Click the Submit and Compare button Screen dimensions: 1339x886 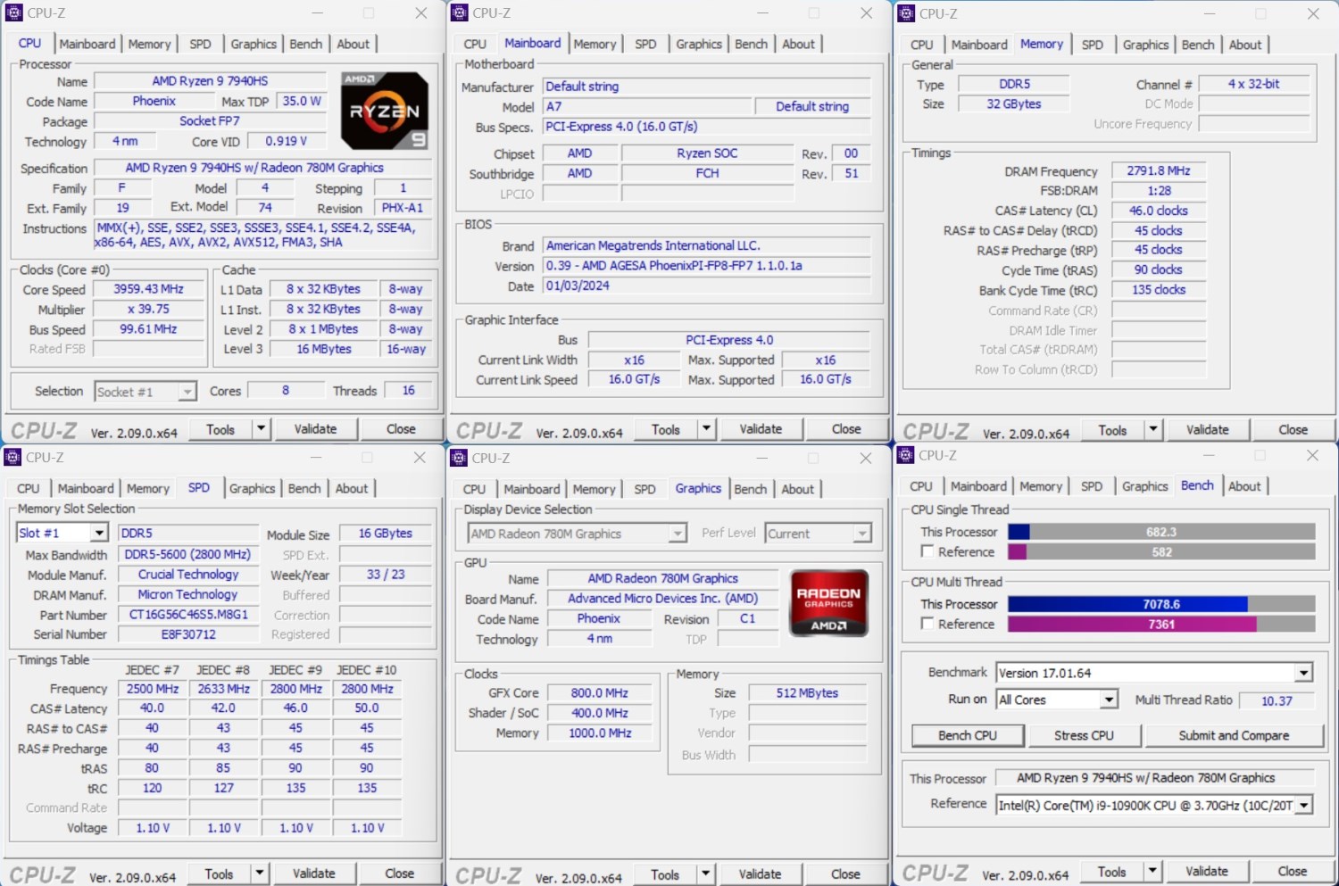tap(1233, 735)
